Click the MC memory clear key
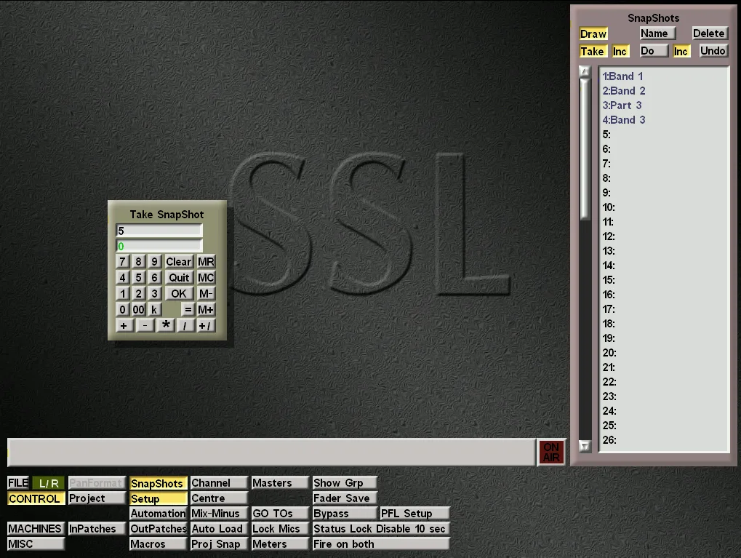The height and width of the screenshot is (558, 741). [x=206, y=278]
